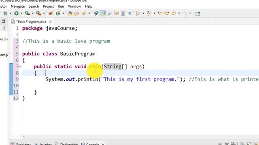259x145 pixels.
Task: Click the Open Type icon
Action: pyautogui.click(x=70, y=13)
